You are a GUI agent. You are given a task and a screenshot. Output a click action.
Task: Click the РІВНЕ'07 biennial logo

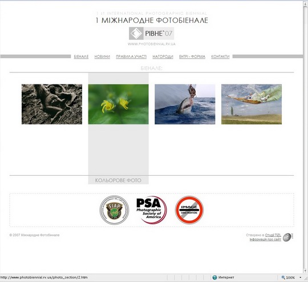click(x=152, y=34)
